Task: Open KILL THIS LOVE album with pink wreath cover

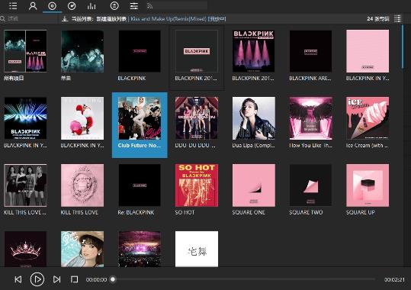Action: (x=82, y=185)
